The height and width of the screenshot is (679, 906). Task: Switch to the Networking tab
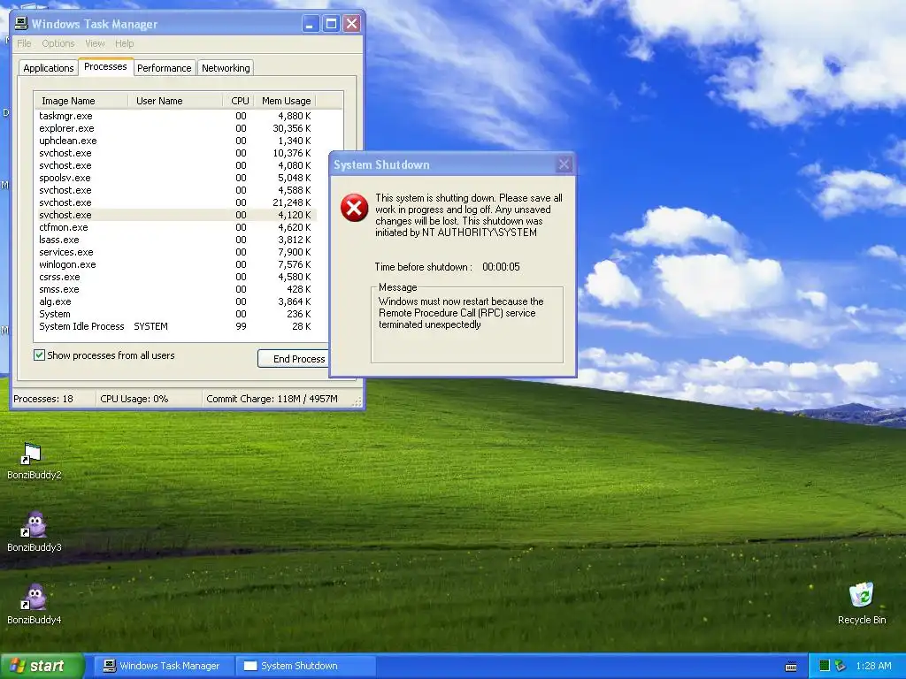(x=226, y=68)
